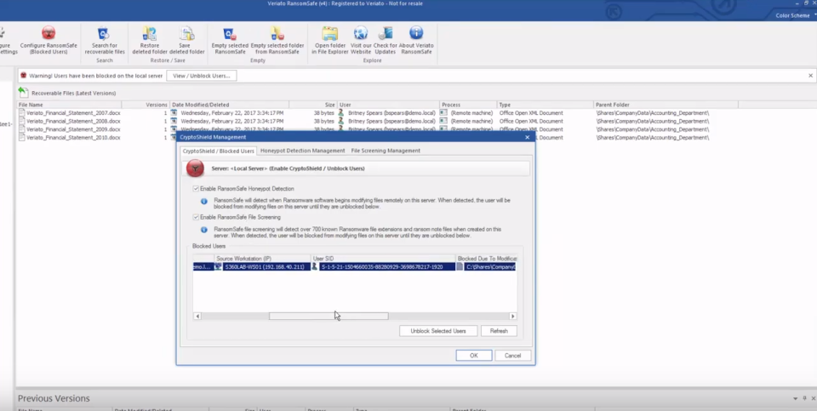Toggle Enable RansomSafe Honeypot Detection checkbox

coord(196,188)
